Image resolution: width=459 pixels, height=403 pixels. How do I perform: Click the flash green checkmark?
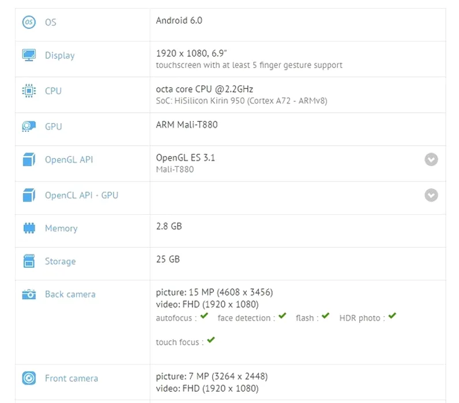click(326, 316)
